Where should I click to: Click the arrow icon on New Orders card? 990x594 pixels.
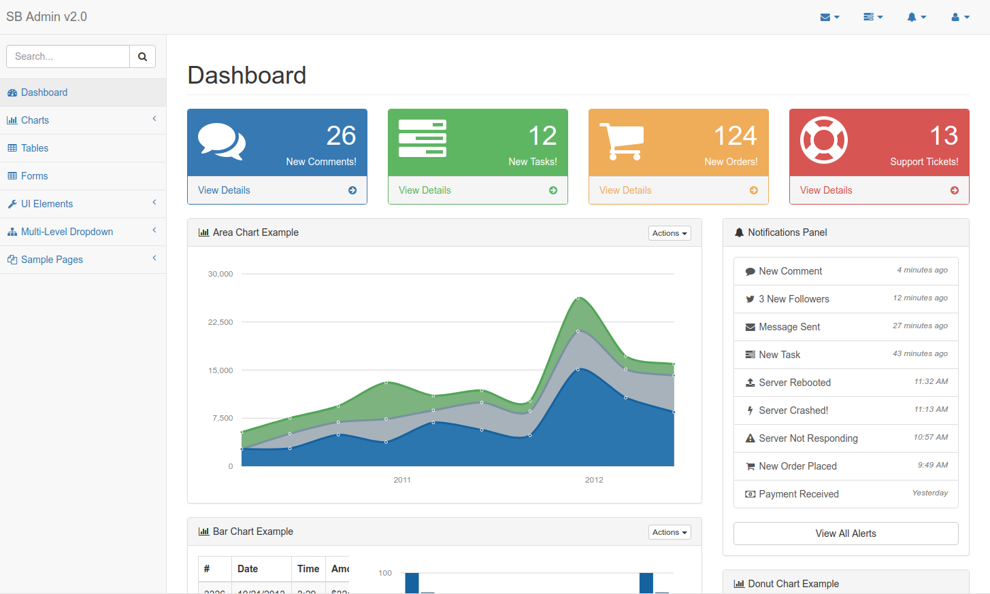click(754, 190)
